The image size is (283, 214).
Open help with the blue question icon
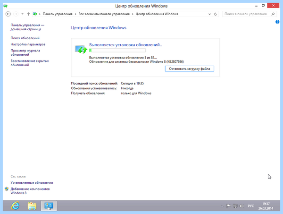[277, 22]
